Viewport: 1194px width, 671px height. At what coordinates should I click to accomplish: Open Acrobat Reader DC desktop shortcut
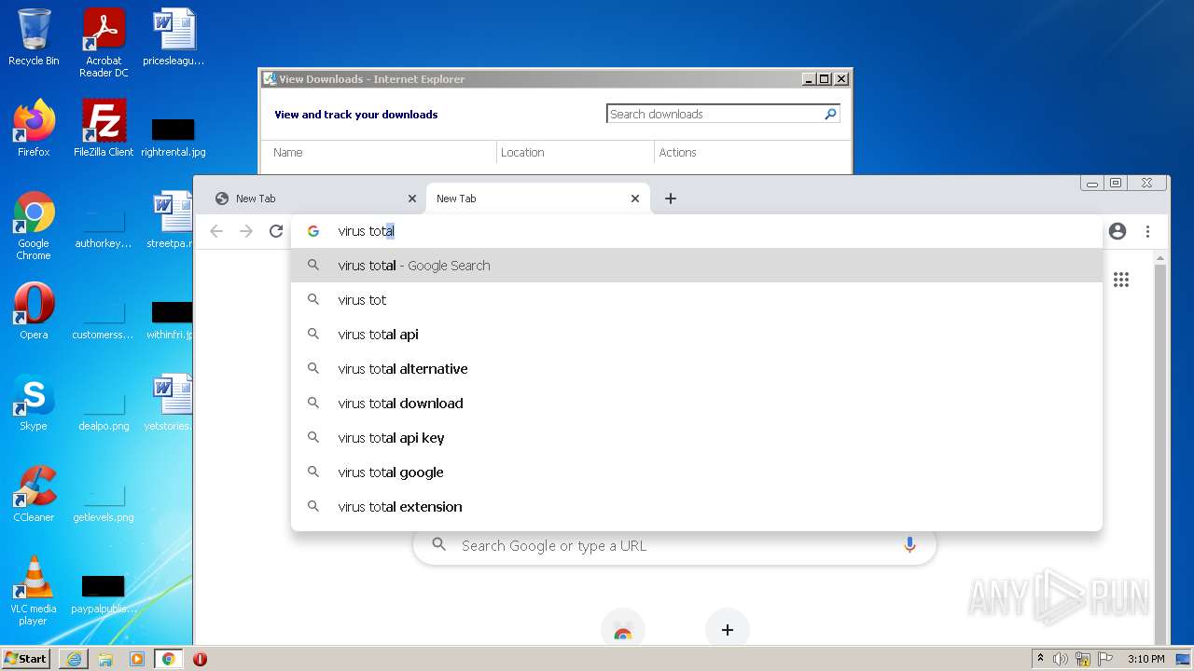pos(104,43)
